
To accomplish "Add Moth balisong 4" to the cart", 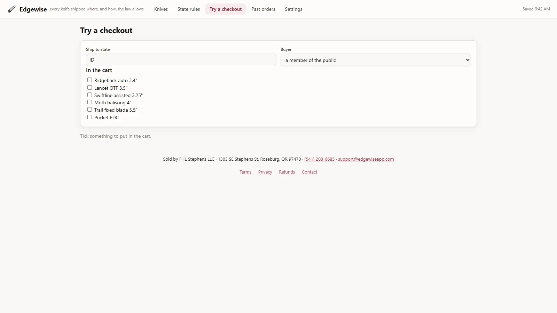I will pos(89,102).
